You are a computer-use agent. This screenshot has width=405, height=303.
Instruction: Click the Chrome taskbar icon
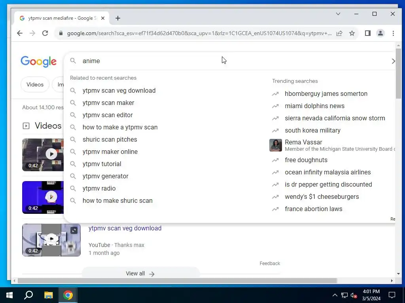[68, 295]
